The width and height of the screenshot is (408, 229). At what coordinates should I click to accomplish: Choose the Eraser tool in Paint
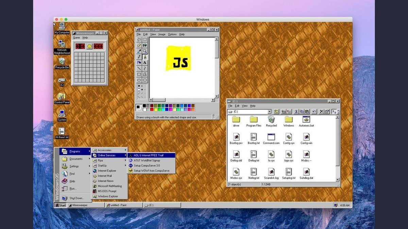(139, 45)
